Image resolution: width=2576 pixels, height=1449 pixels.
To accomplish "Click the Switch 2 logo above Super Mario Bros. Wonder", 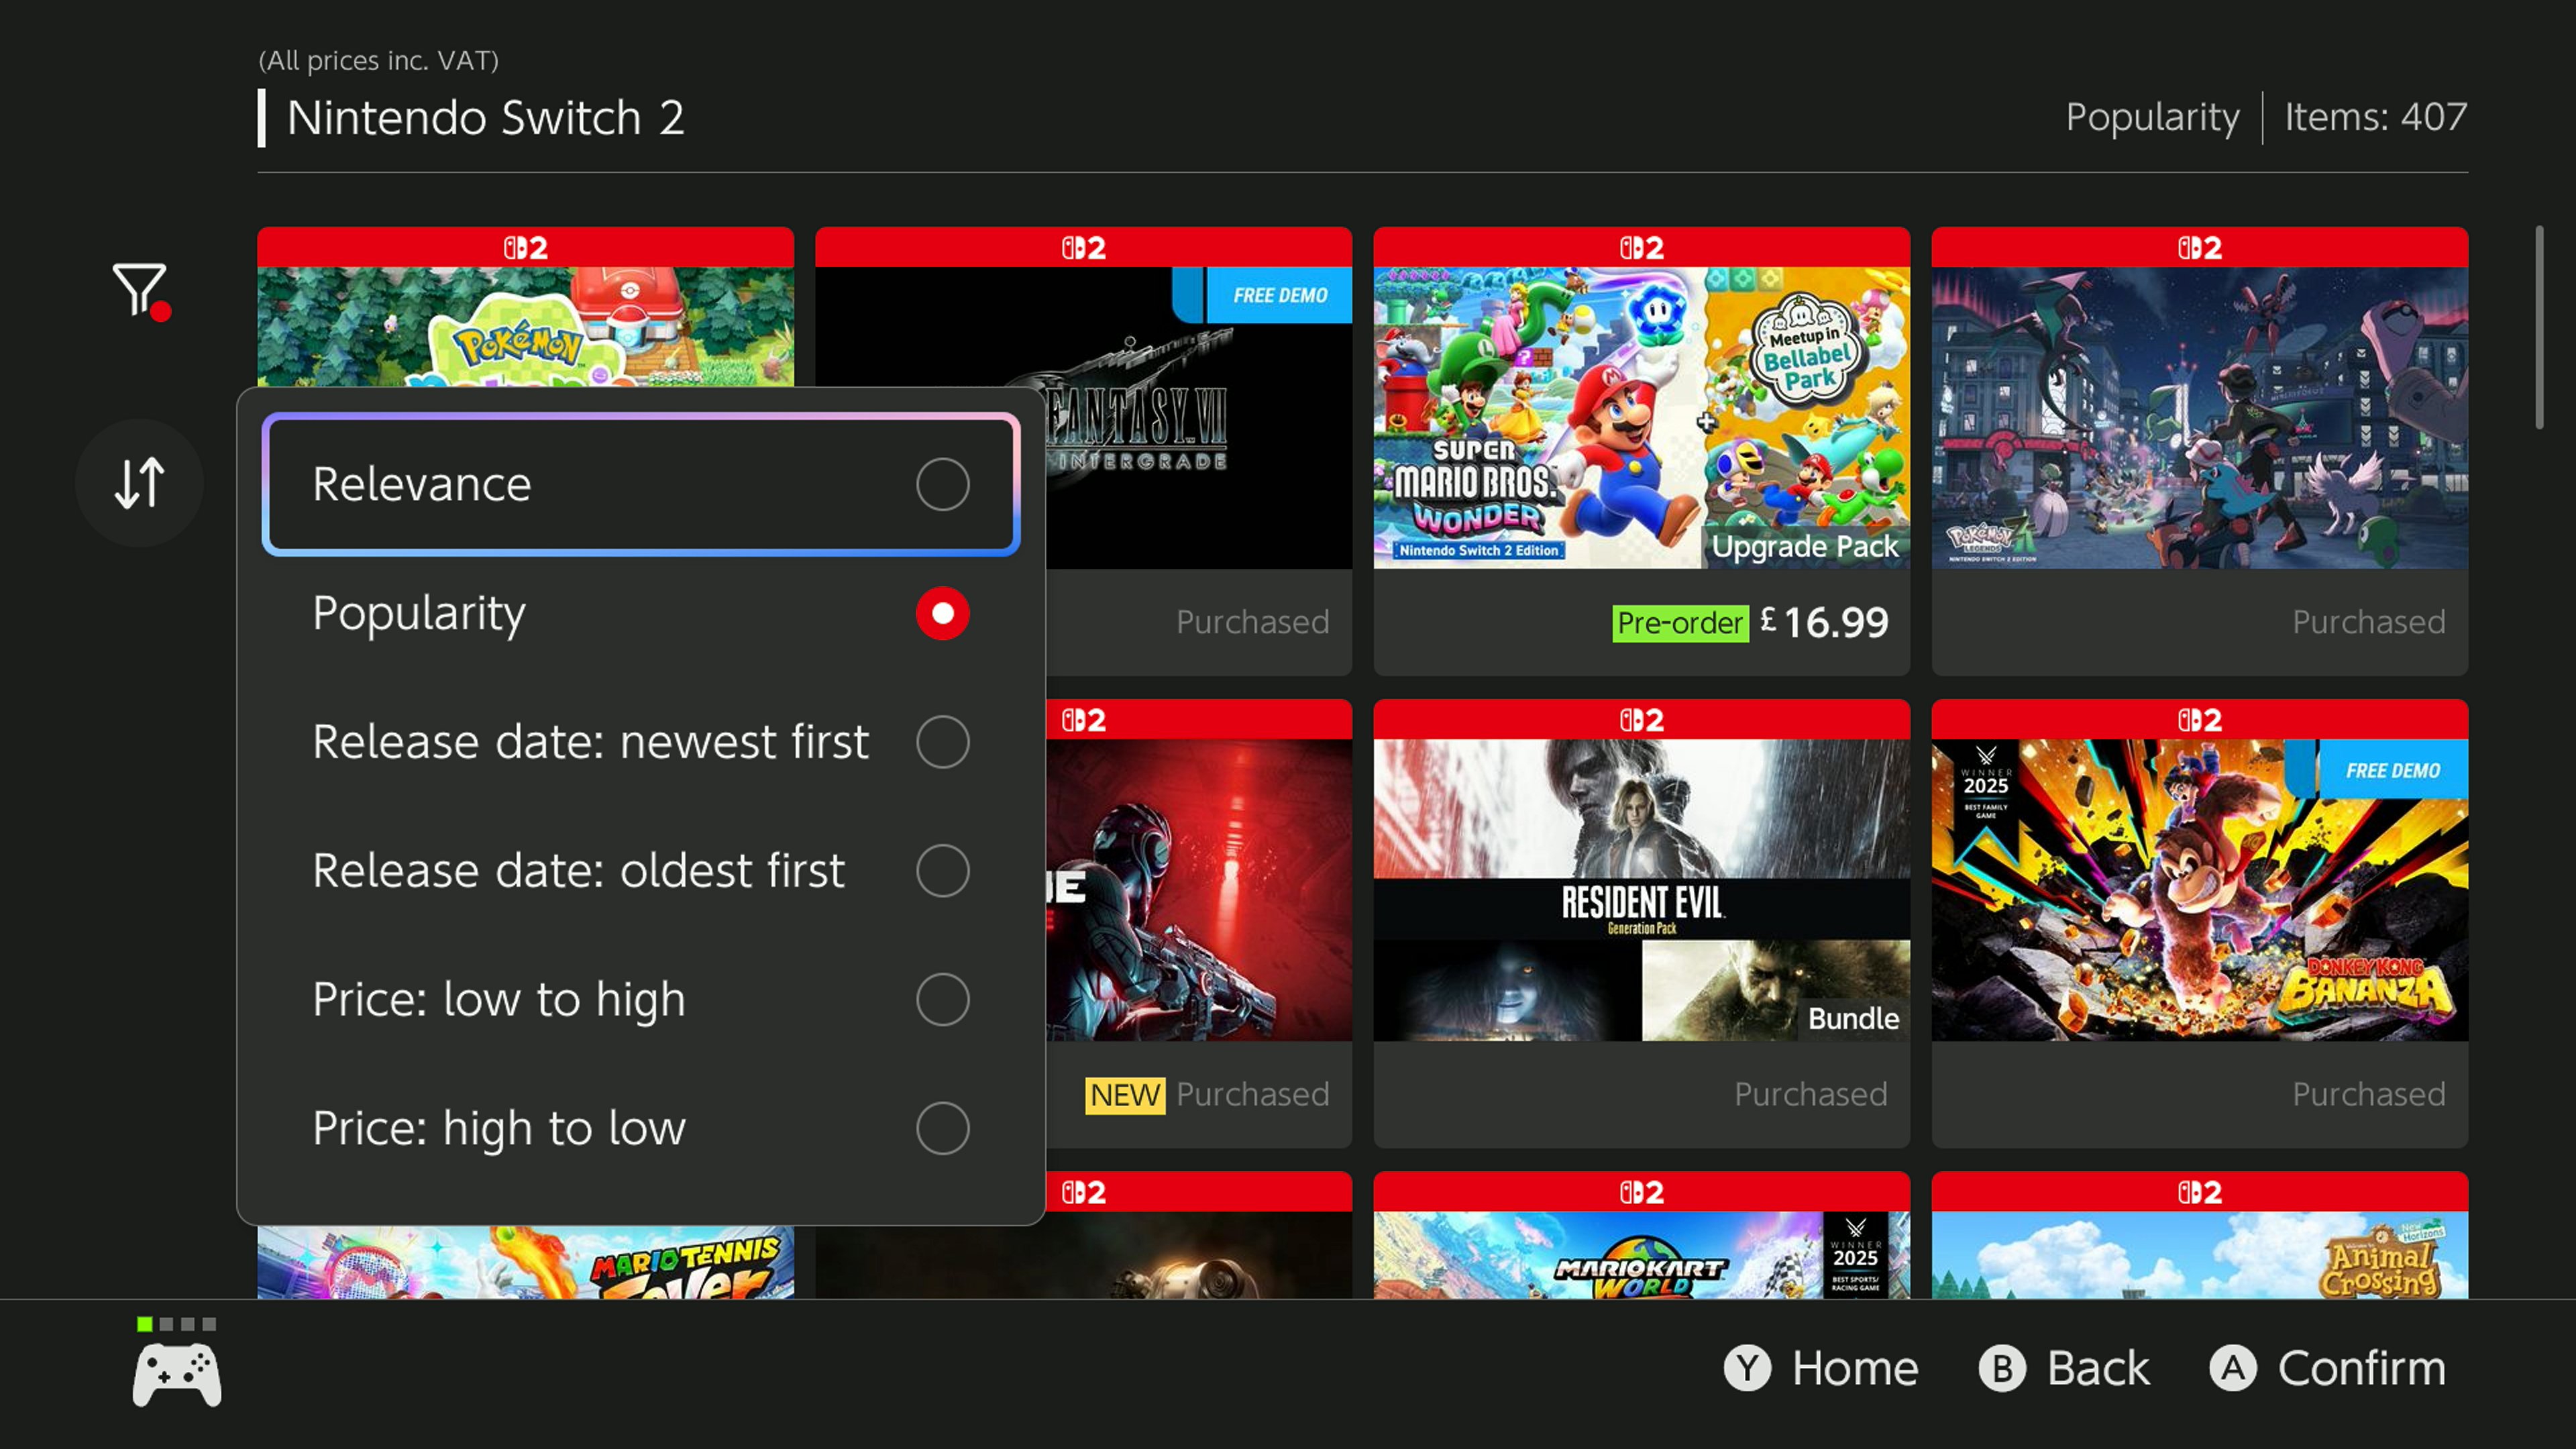I will pos(1641,247).
